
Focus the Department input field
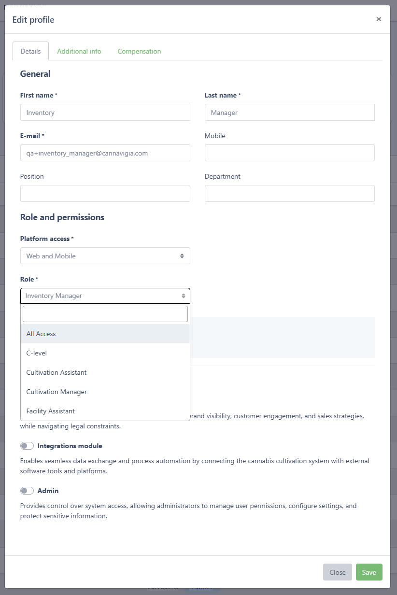[x=290, y=194]
